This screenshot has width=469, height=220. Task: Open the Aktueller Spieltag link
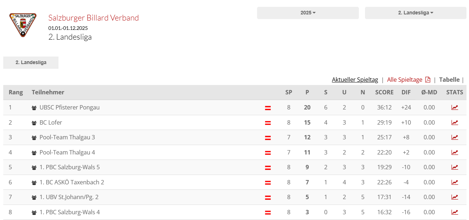355,80
